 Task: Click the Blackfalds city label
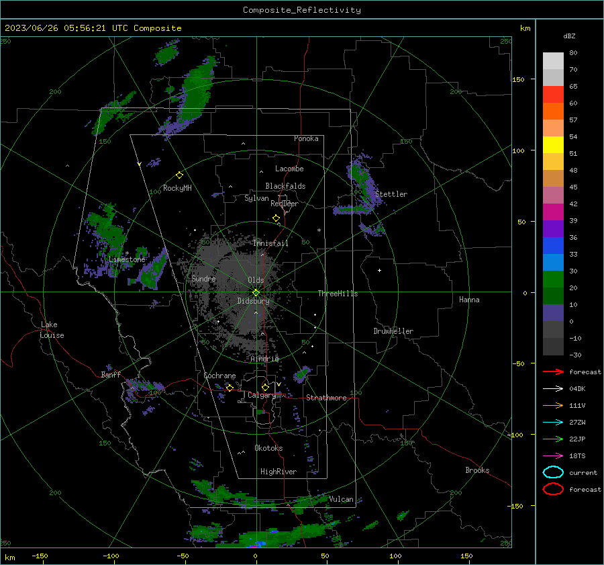click(x=285, y=186)
